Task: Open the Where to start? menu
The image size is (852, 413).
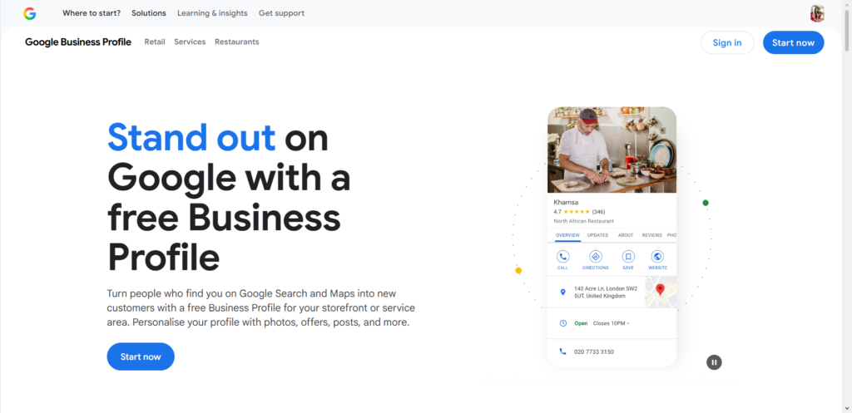Action: [91, 13]
